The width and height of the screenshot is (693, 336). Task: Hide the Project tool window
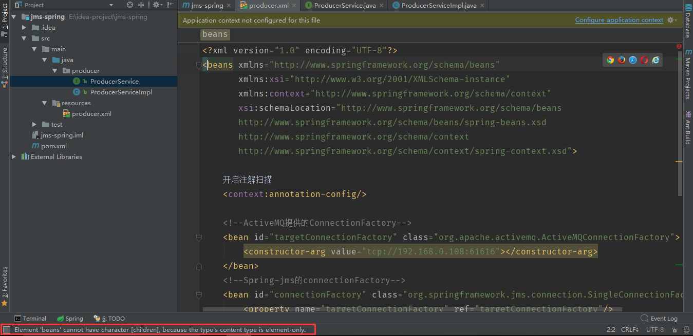click(x=171, y=5)
